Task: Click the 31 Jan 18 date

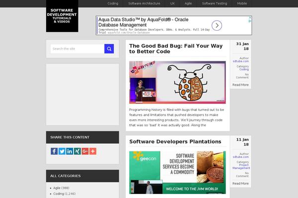Action: (x=242, y=46)
